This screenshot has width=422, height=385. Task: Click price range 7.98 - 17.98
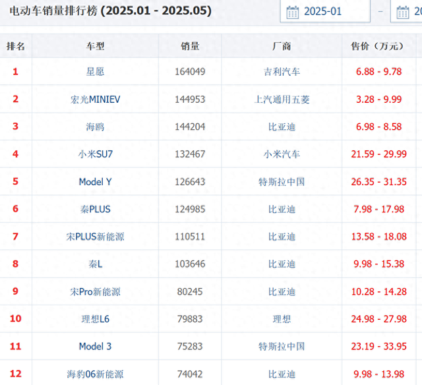tap(379, 209)
